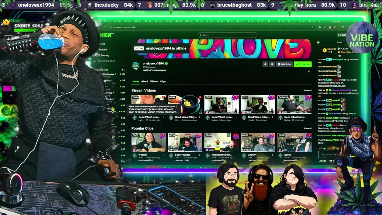The height and width of the screenshot is (215, 382).
Task: Click the uploader avatar under the 07:55 video
Action: (207, 118)
